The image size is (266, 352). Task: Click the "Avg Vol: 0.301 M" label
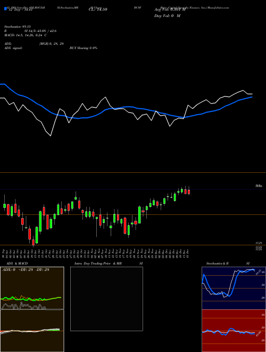pos(170,10)
